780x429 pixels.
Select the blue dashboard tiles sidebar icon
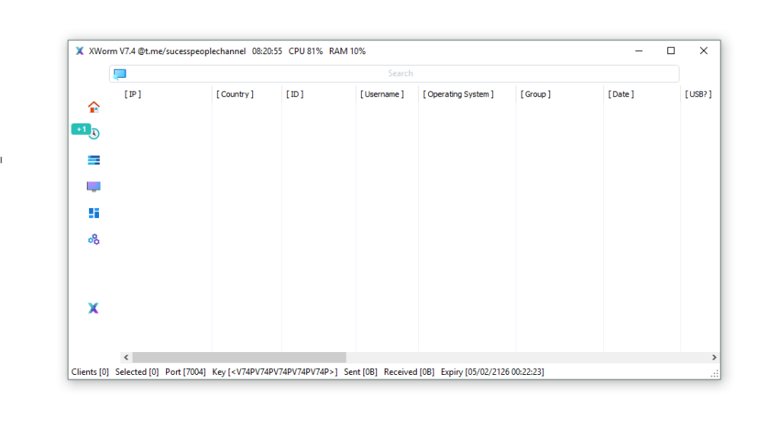(94, 213)
